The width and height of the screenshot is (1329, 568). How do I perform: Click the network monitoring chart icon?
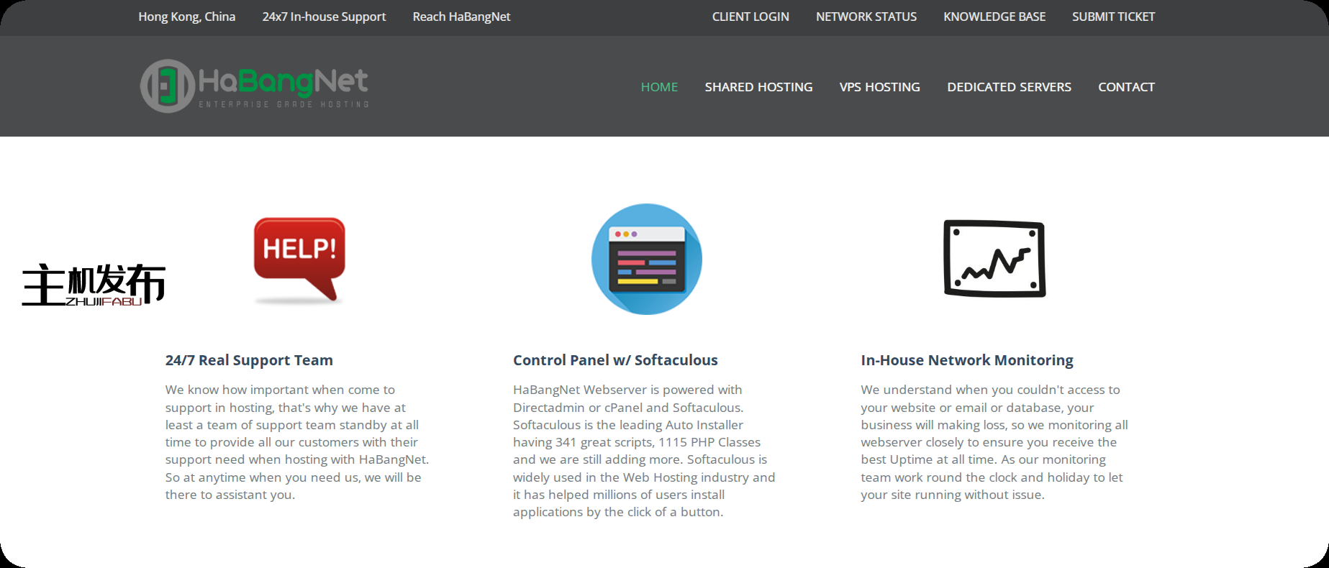[994, 259]
